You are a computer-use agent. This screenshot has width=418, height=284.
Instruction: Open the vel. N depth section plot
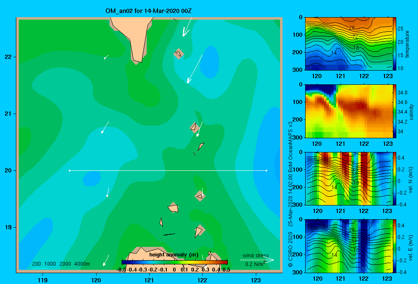(x=349, y=178)
